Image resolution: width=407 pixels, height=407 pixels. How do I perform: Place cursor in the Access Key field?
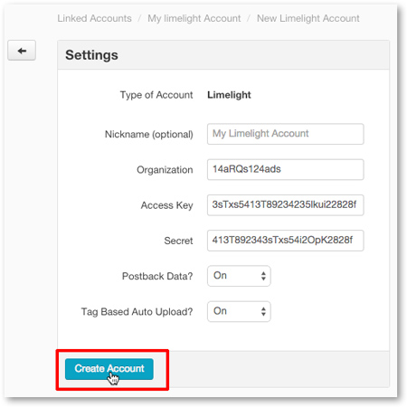coord(285,205)
